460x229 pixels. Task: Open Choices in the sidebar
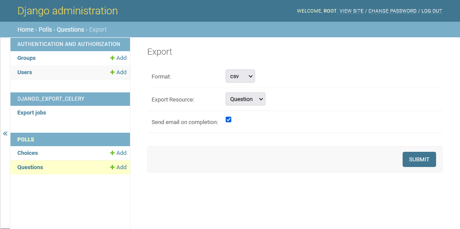pyautogui.click(x=27, y=153)
